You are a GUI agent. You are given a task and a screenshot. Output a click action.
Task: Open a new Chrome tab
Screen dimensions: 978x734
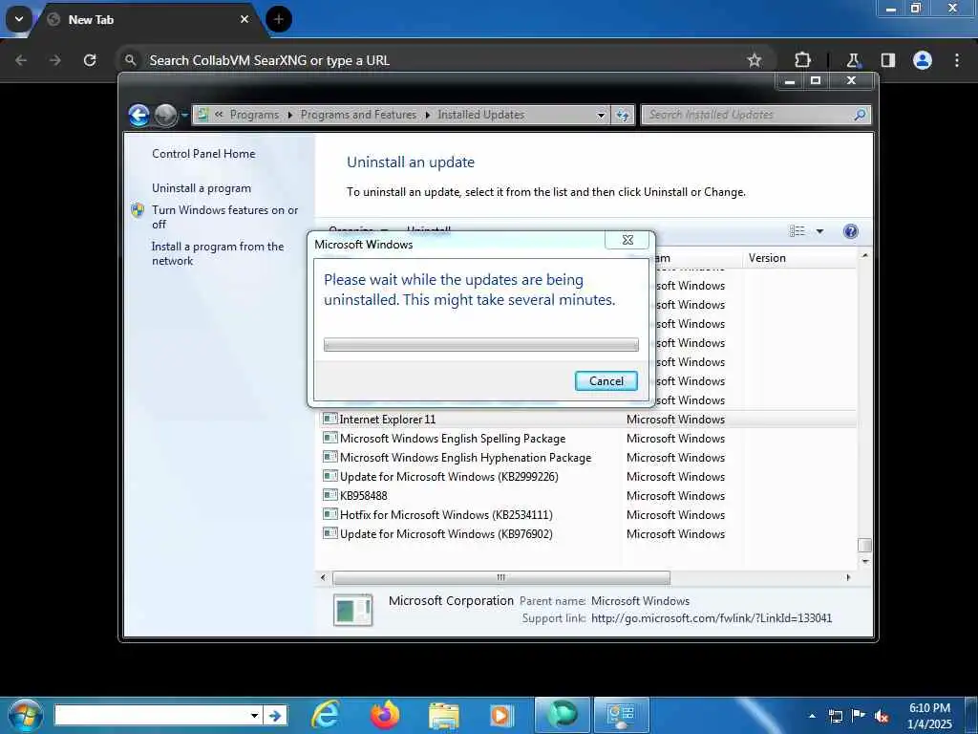coord(279,19)
